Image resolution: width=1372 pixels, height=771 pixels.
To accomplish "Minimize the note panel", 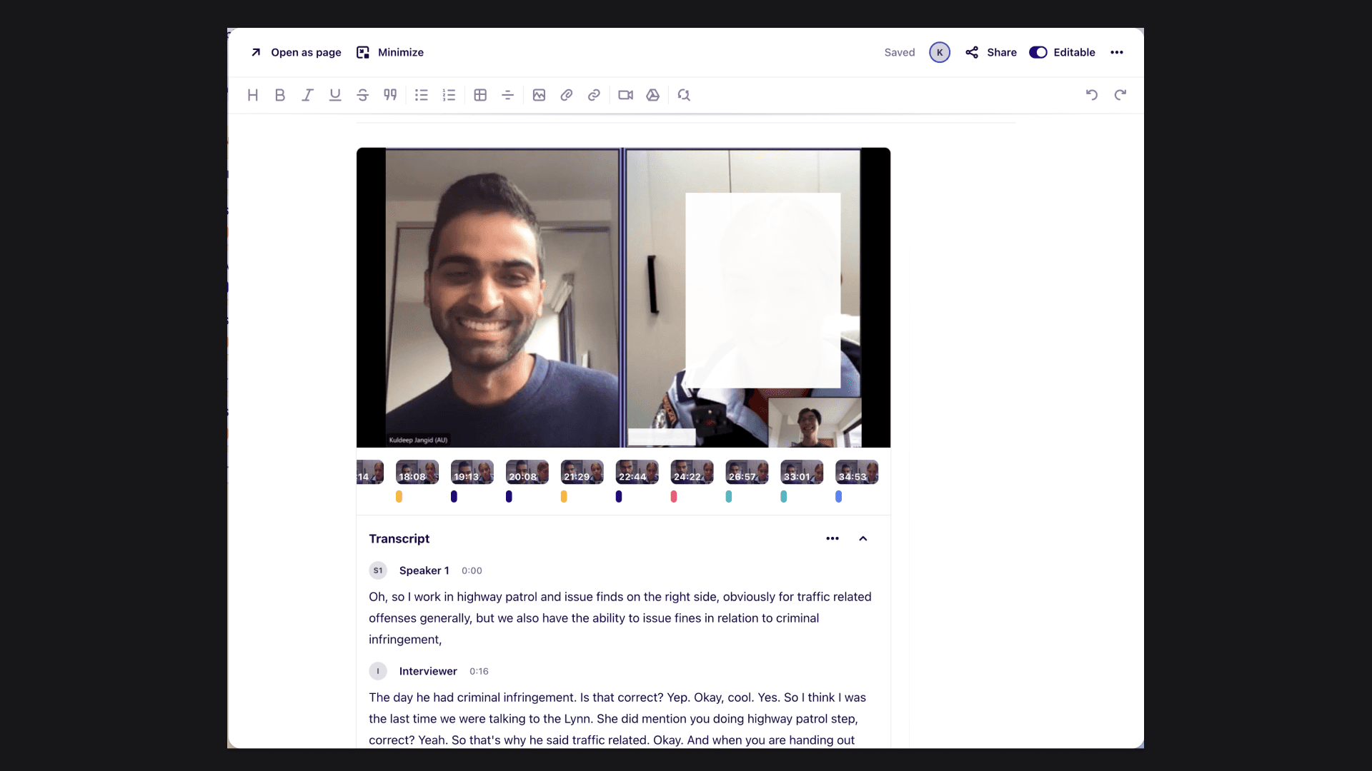I will 390,52.
